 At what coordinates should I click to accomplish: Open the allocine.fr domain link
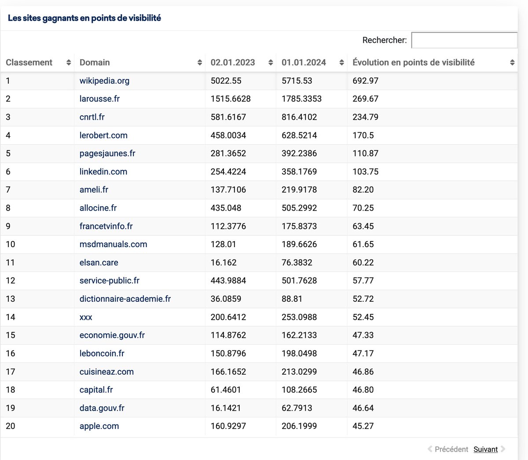98,208
